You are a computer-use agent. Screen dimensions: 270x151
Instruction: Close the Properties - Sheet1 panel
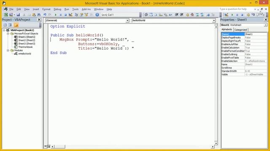pos(266,20)
